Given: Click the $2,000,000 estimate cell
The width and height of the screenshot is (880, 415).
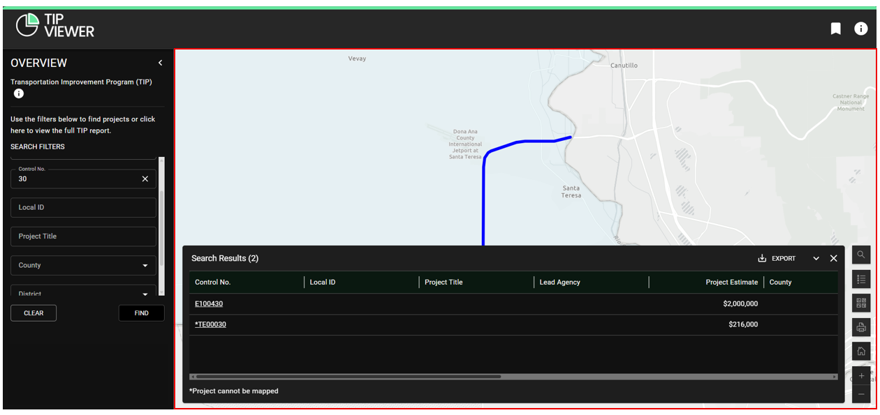Looking at the screenshot, I should click(x=740, y=303).
